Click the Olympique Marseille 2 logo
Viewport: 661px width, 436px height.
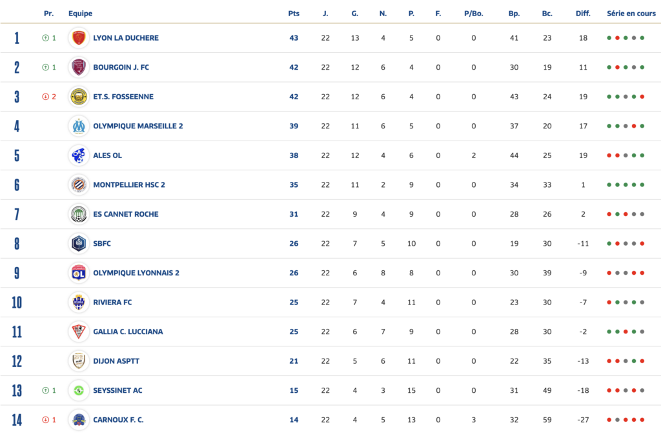pyautogui.click(x=79, y=126)
